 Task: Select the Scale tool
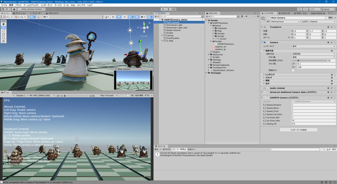tap(3, 34)
